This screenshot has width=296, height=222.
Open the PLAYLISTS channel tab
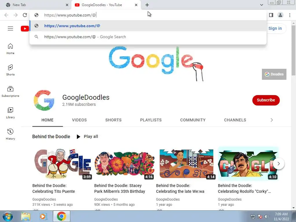(151, 120)
